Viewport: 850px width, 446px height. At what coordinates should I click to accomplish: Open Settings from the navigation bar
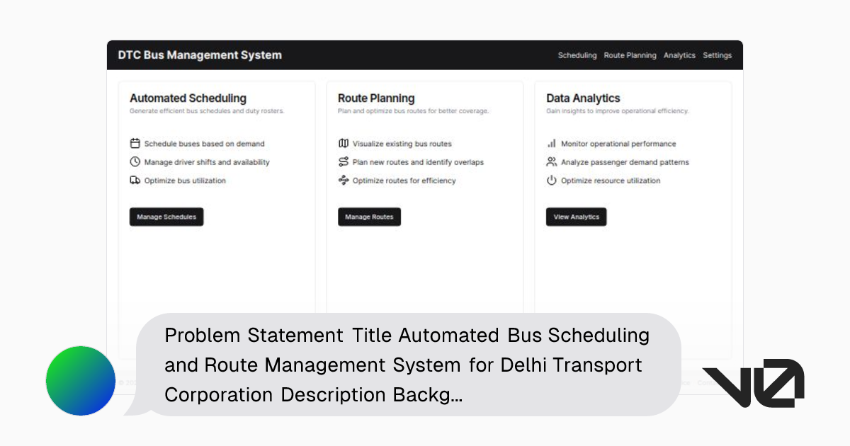click(718, 55)
